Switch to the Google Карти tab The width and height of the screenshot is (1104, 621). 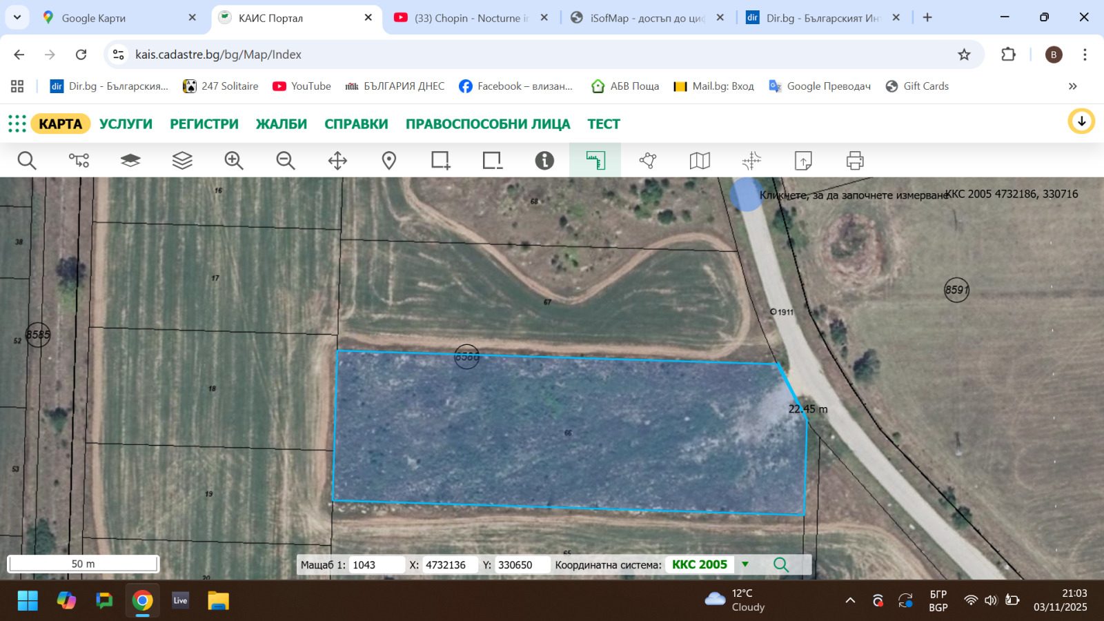point(94,18)
